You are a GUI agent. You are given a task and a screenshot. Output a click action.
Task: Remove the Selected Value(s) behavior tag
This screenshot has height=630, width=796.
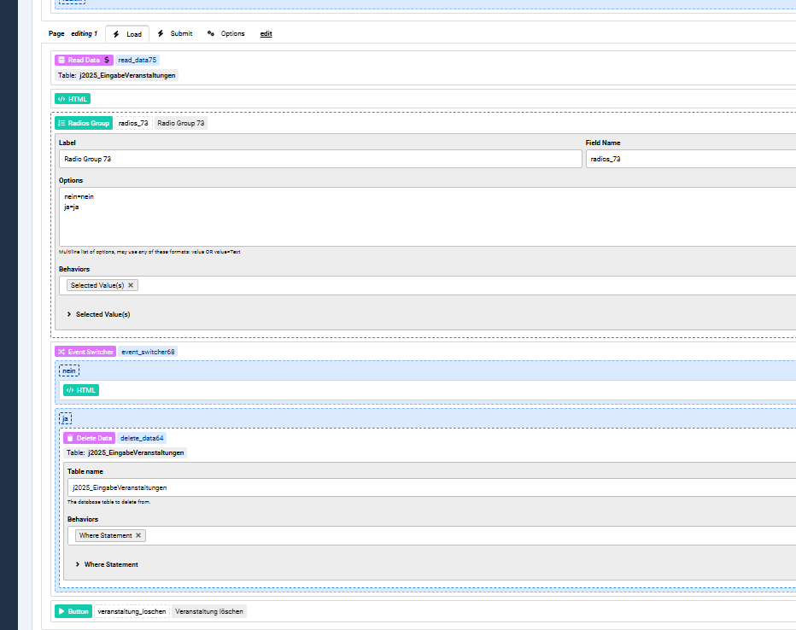click(131, 285)
